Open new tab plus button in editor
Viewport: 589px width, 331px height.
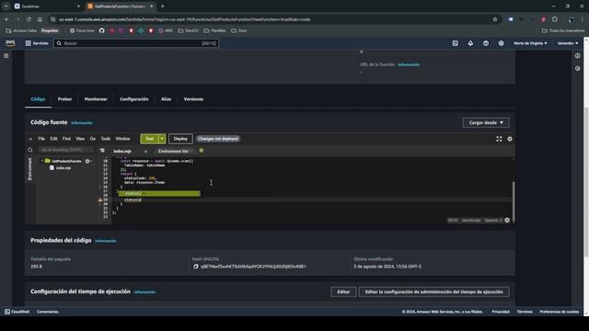(202, 151)
